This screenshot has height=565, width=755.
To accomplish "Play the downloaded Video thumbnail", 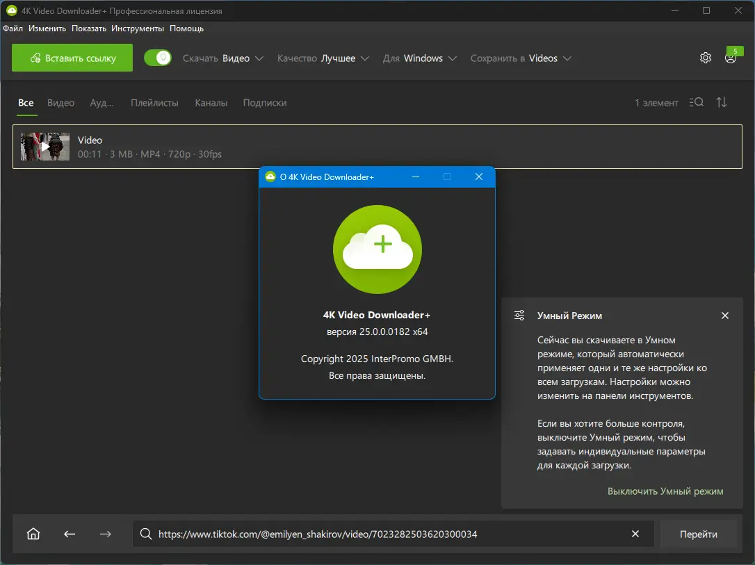I will point(44,147).
